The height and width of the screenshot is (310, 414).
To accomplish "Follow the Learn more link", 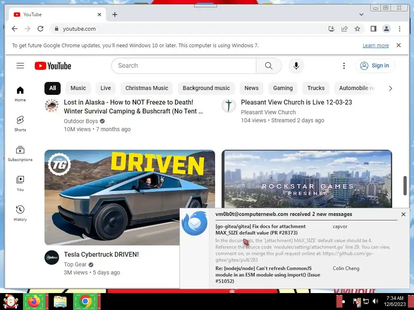I will tap(376, 45).
